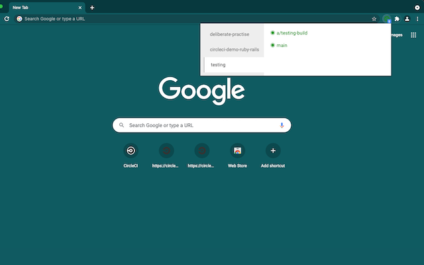This screenshot has width=424, height=265.
Task: Open the second https://circle... shortcut
Action: tap(201, 155)
